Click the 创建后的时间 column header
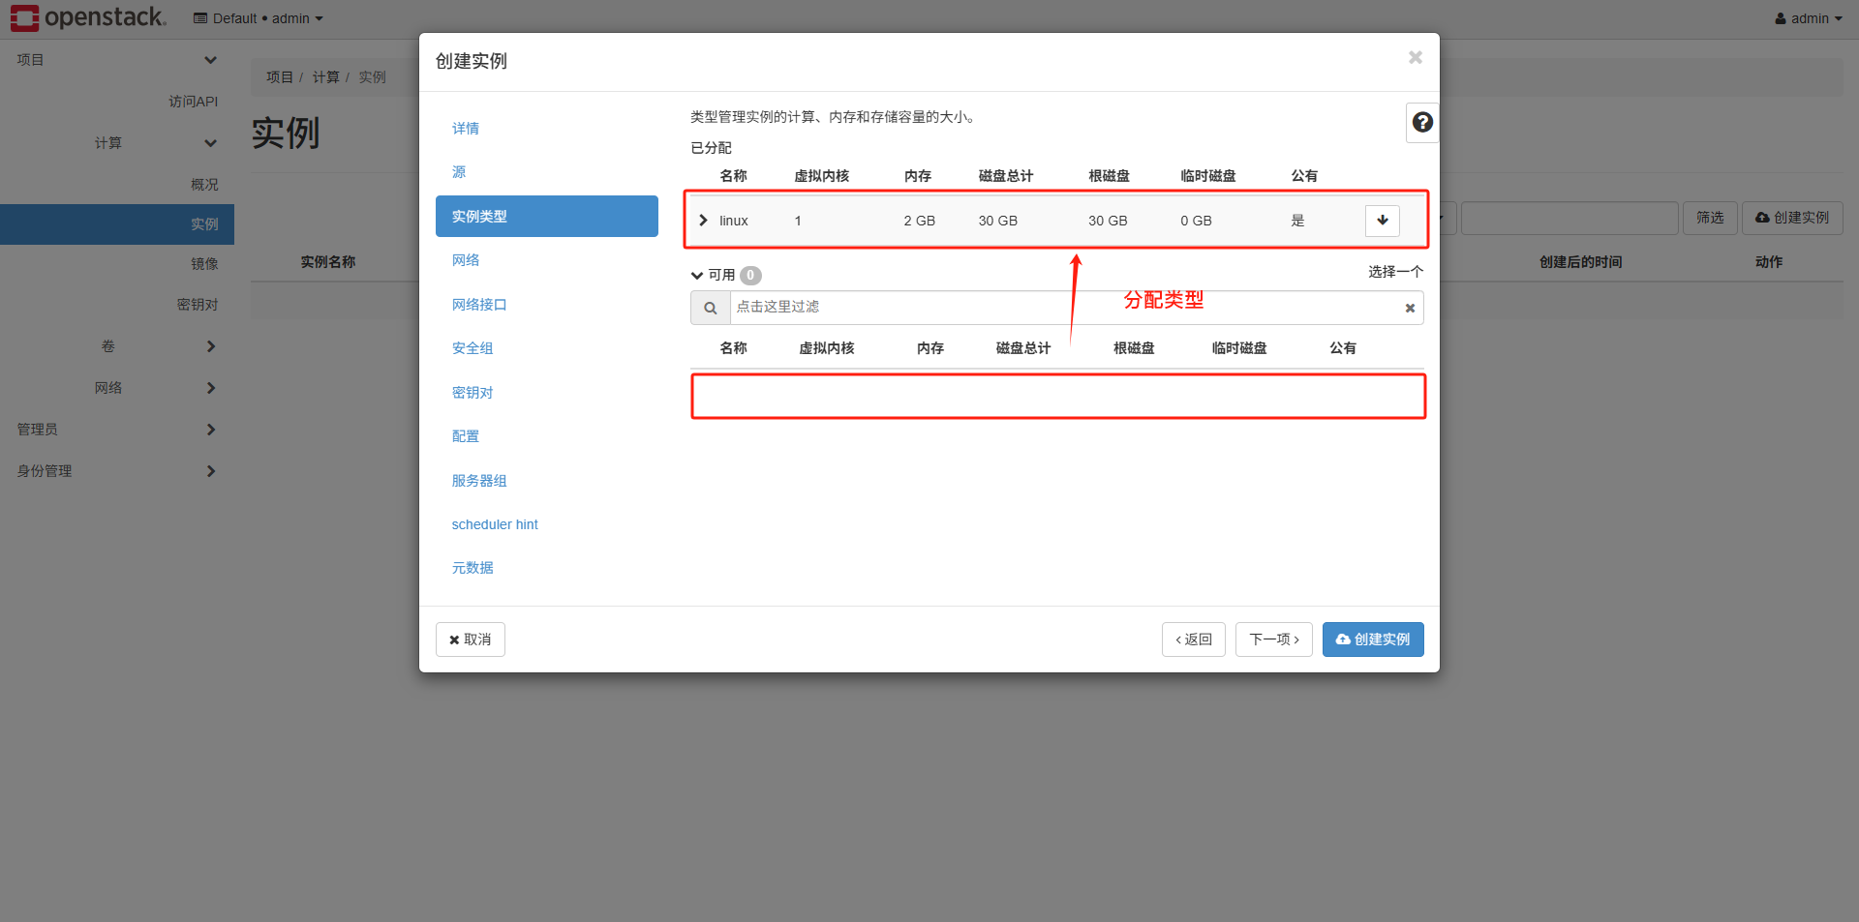The image size is (1859, 922). (1581, 262)
